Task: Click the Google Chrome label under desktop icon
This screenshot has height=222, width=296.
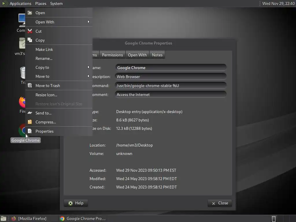Action: (25, 140)
